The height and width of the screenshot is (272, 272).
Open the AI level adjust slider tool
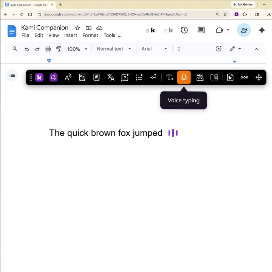[x=153, y=77]
